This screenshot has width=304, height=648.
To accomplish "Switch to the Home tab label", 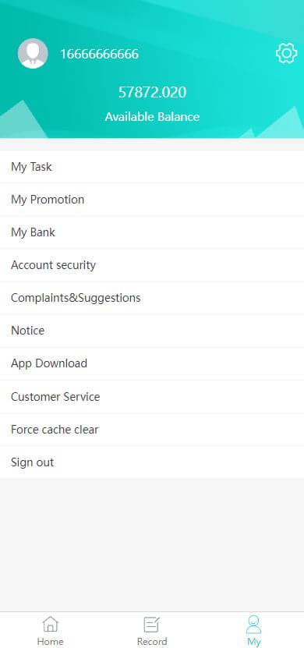I will (x=51, y=642).
